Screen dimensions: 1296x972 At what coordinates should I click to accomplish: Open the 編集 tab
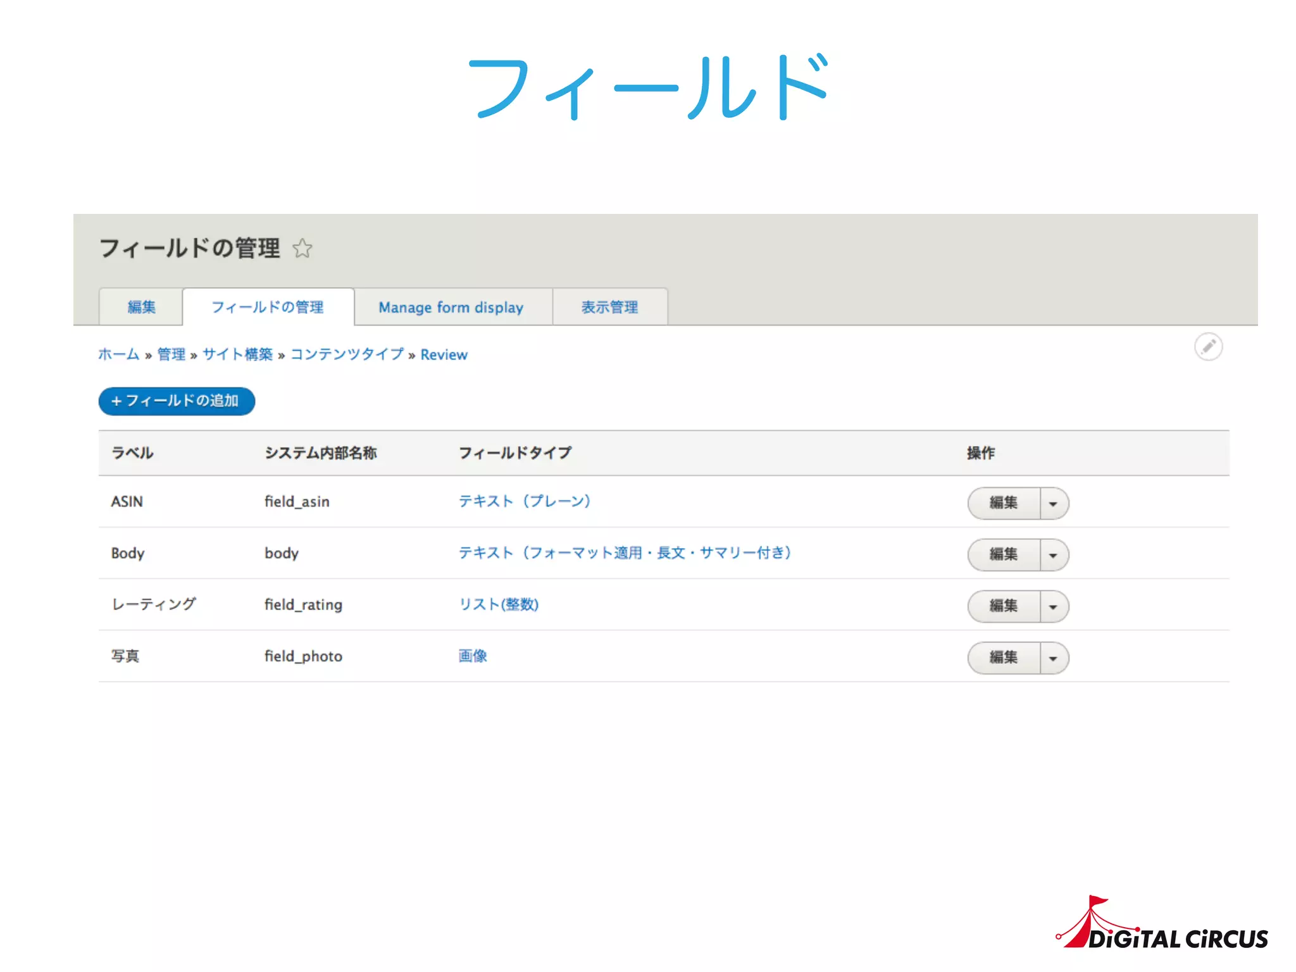[141, 307]
